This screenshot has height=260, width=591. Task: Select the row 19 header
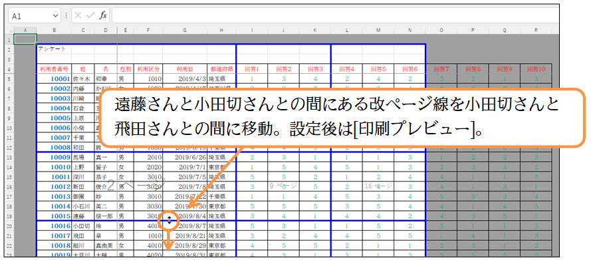[9, 216]
